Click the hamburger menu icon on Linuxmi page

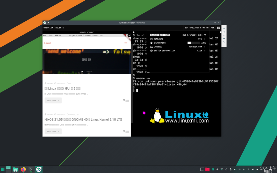126,43
